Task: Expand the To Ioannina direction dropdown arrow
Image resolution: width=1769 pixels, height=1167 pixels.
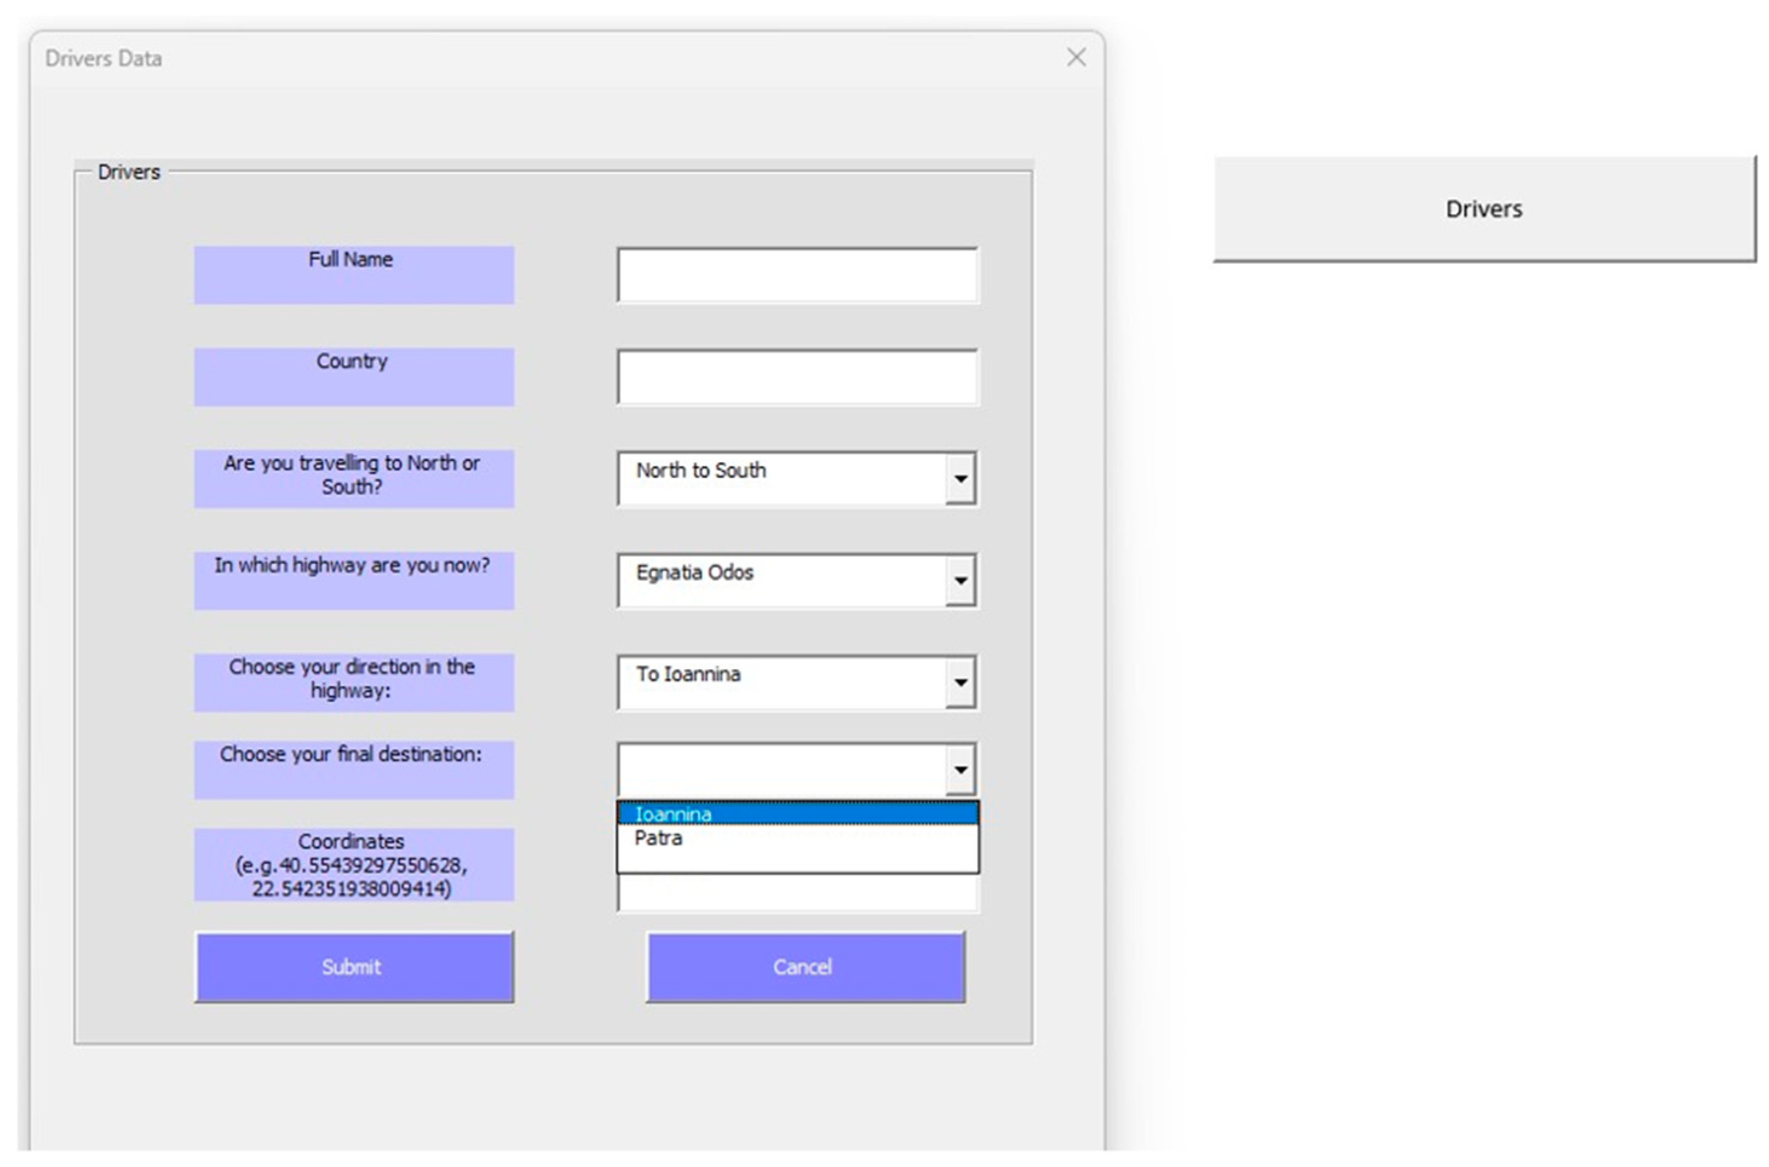Action: pyautogui.click(x=960, y=682)
